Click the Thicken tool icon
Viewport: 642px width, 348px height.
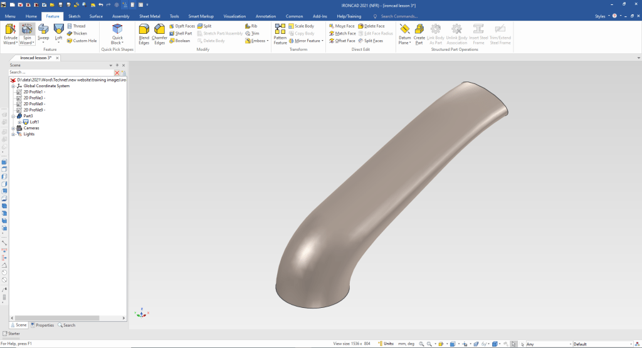pos(70,33)
